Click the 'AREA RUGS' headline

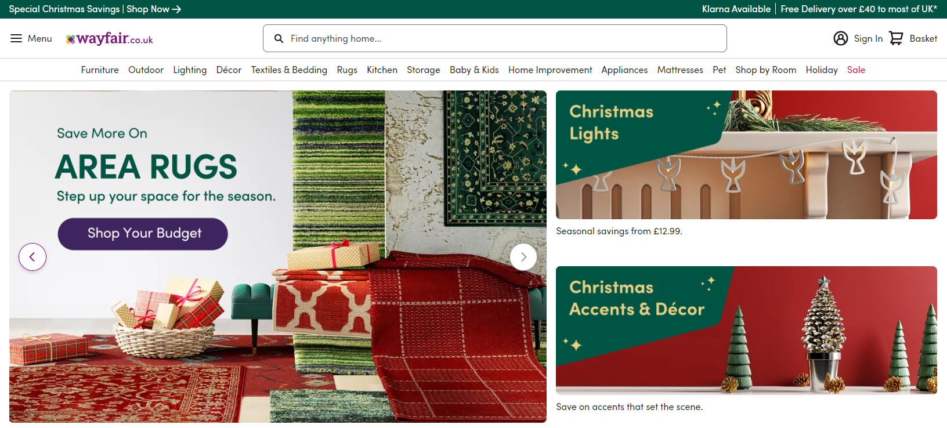coord(146,167)
